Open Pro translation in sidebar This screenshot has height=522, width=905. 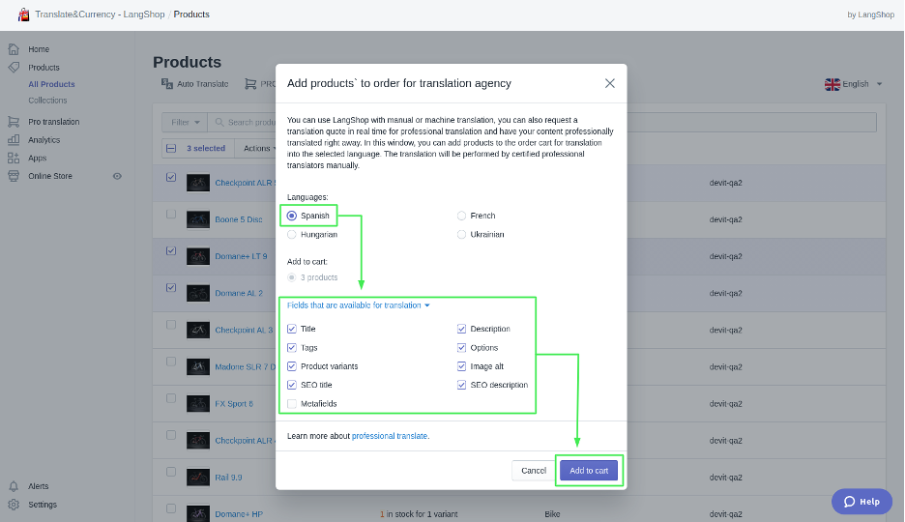[x=54, y=122]
